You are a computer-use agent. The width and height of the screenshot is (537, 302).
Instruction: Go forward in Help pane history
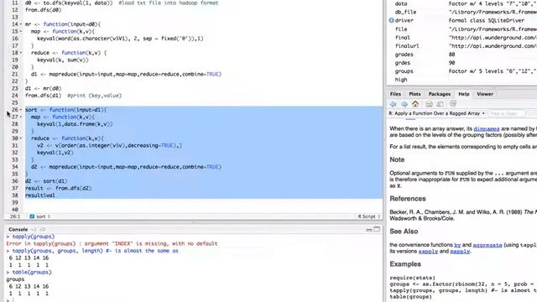point(404,104)
